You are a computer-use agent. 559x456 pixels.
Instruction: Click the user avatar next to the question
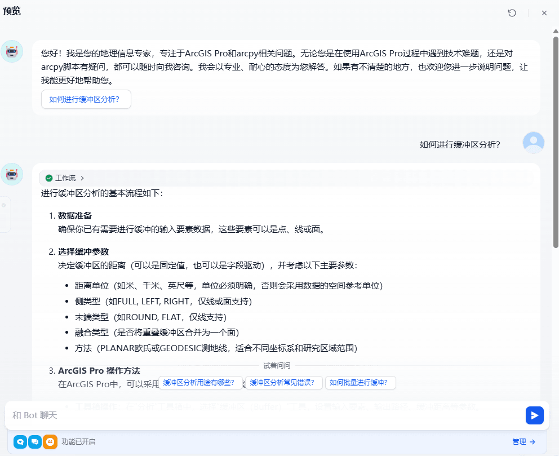533,143
